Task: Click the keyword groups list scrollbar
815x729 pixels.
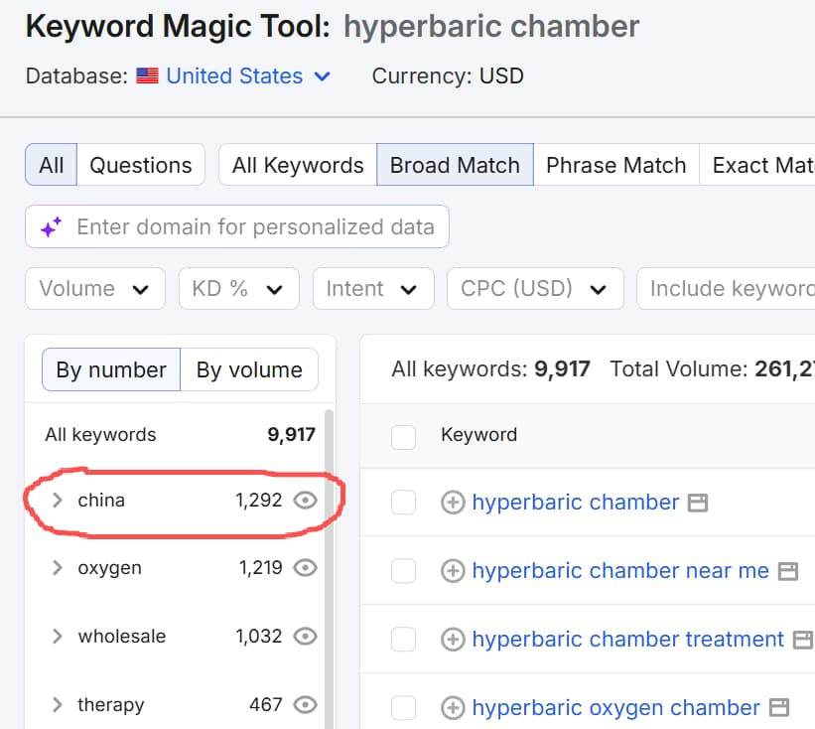Action: click(x=329, y=569)
